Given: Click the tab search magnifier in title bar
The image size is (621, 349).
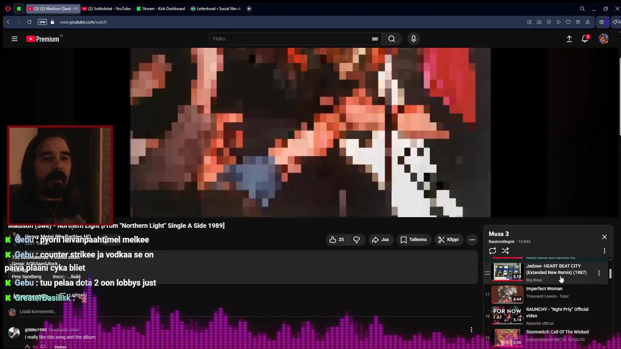Looking at the screenshot, I should [x=582, y=9].
